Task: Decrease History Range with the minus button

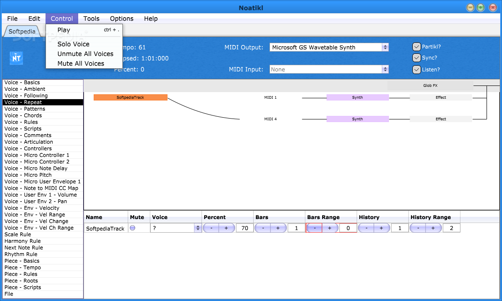Action: point(418,228)
